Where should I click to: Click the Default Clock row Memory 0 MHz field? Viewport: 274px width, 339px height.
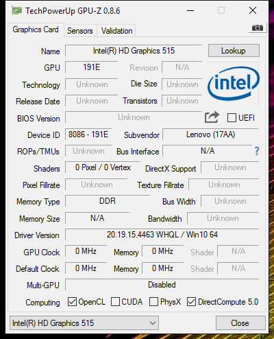click(x=162, y=268)
